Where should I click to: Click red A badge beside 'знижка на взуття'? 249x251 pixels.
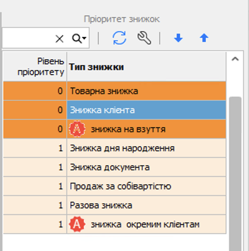pos(77,129)
